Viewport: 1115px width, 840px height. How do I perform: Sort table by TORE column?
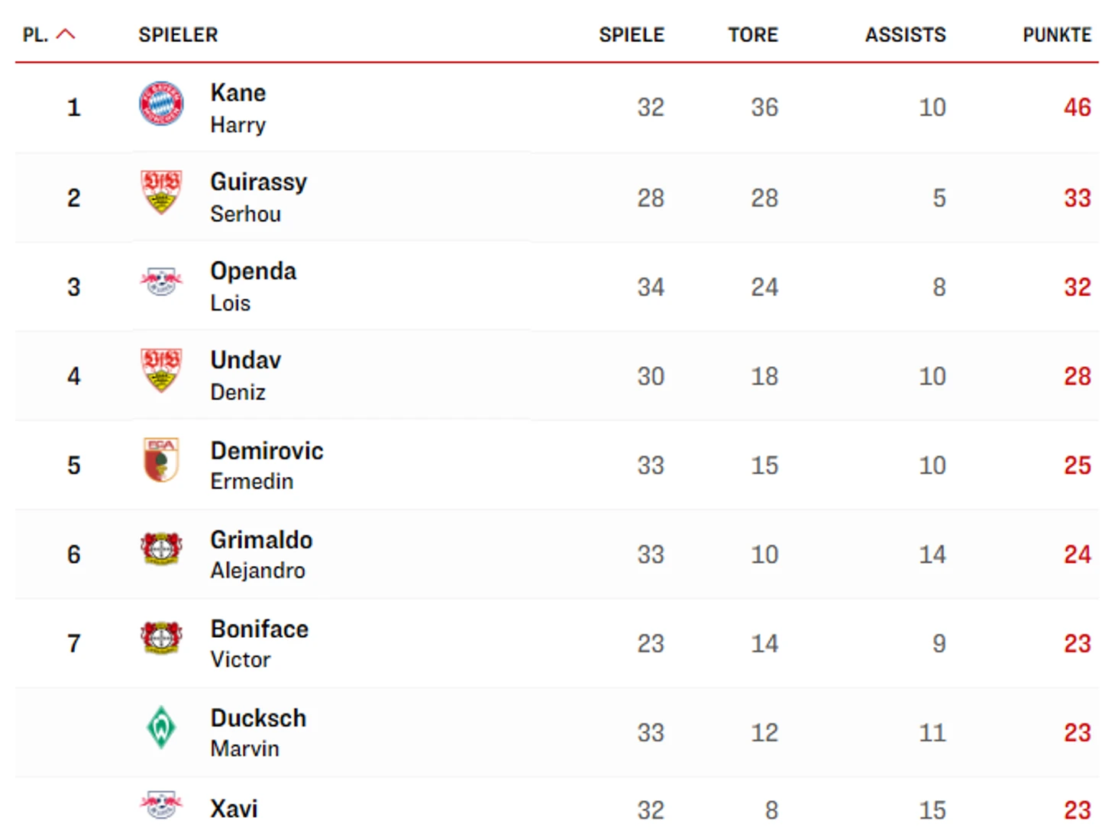752,35
